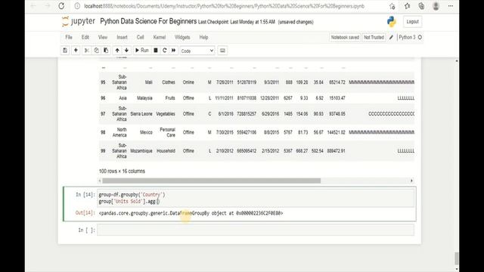This screenshot has width=484, height=272.
Task: Click the Python 3 kernel indicator
Action: click(x=407, y=37)
